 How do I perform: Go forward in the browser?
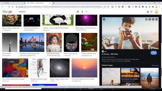tap(6, 7)
